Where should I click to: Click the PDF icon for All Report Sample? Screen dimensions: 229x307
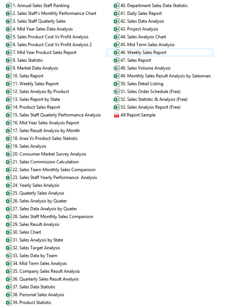(117, 115)
